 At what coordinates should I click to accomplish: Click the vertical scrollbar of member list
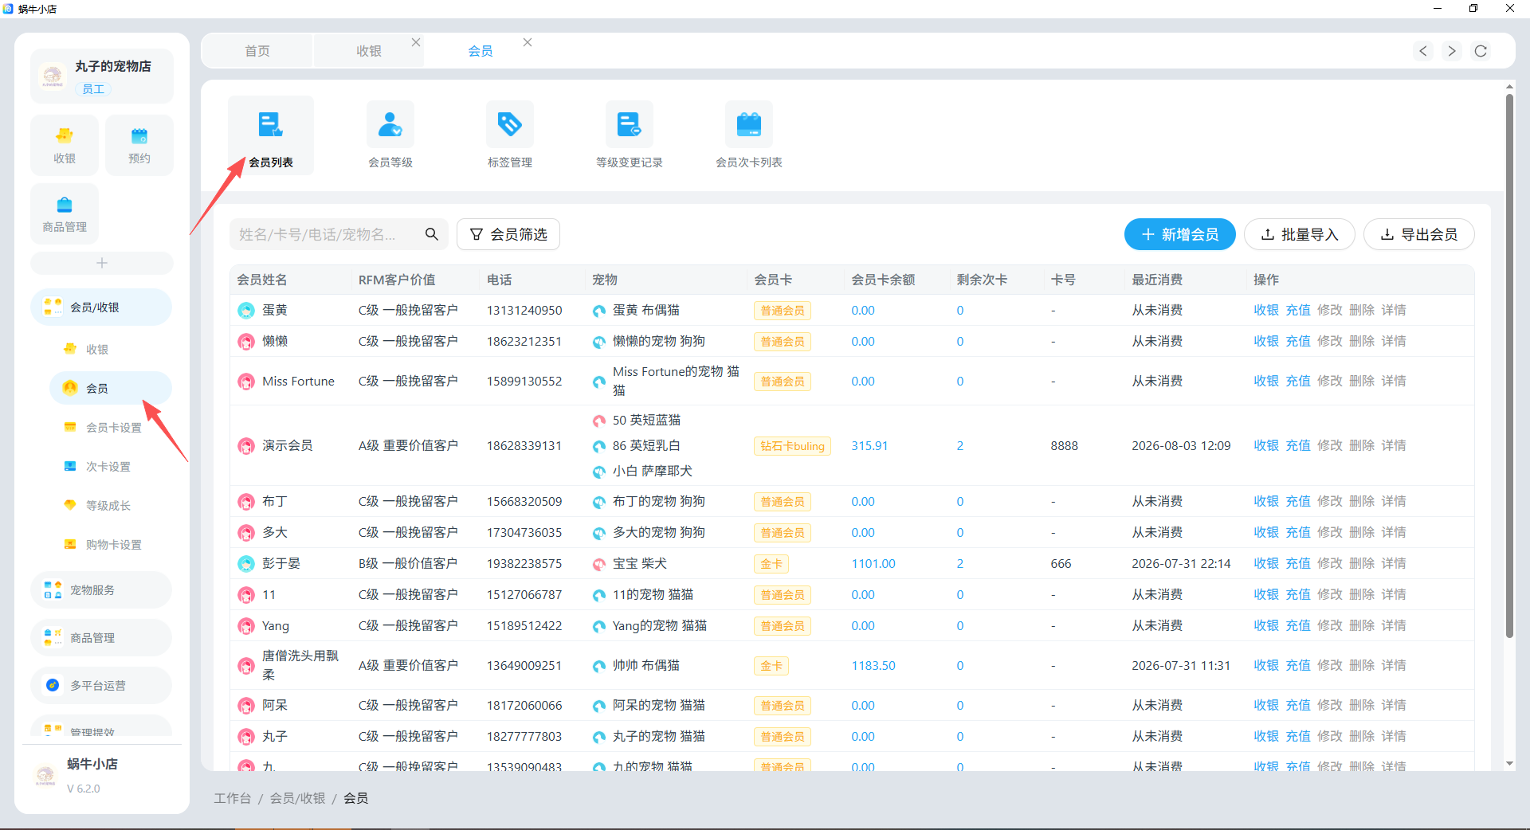tap(1509, 366)
